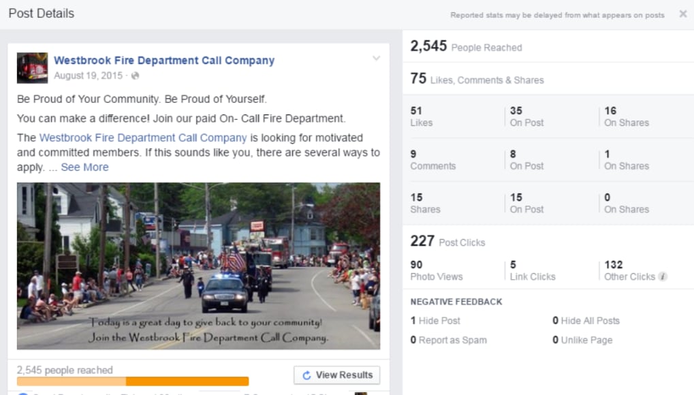
Task: Click the '90 Photo Views' stat
Action: pyautogui.click(x=437, y=270)
